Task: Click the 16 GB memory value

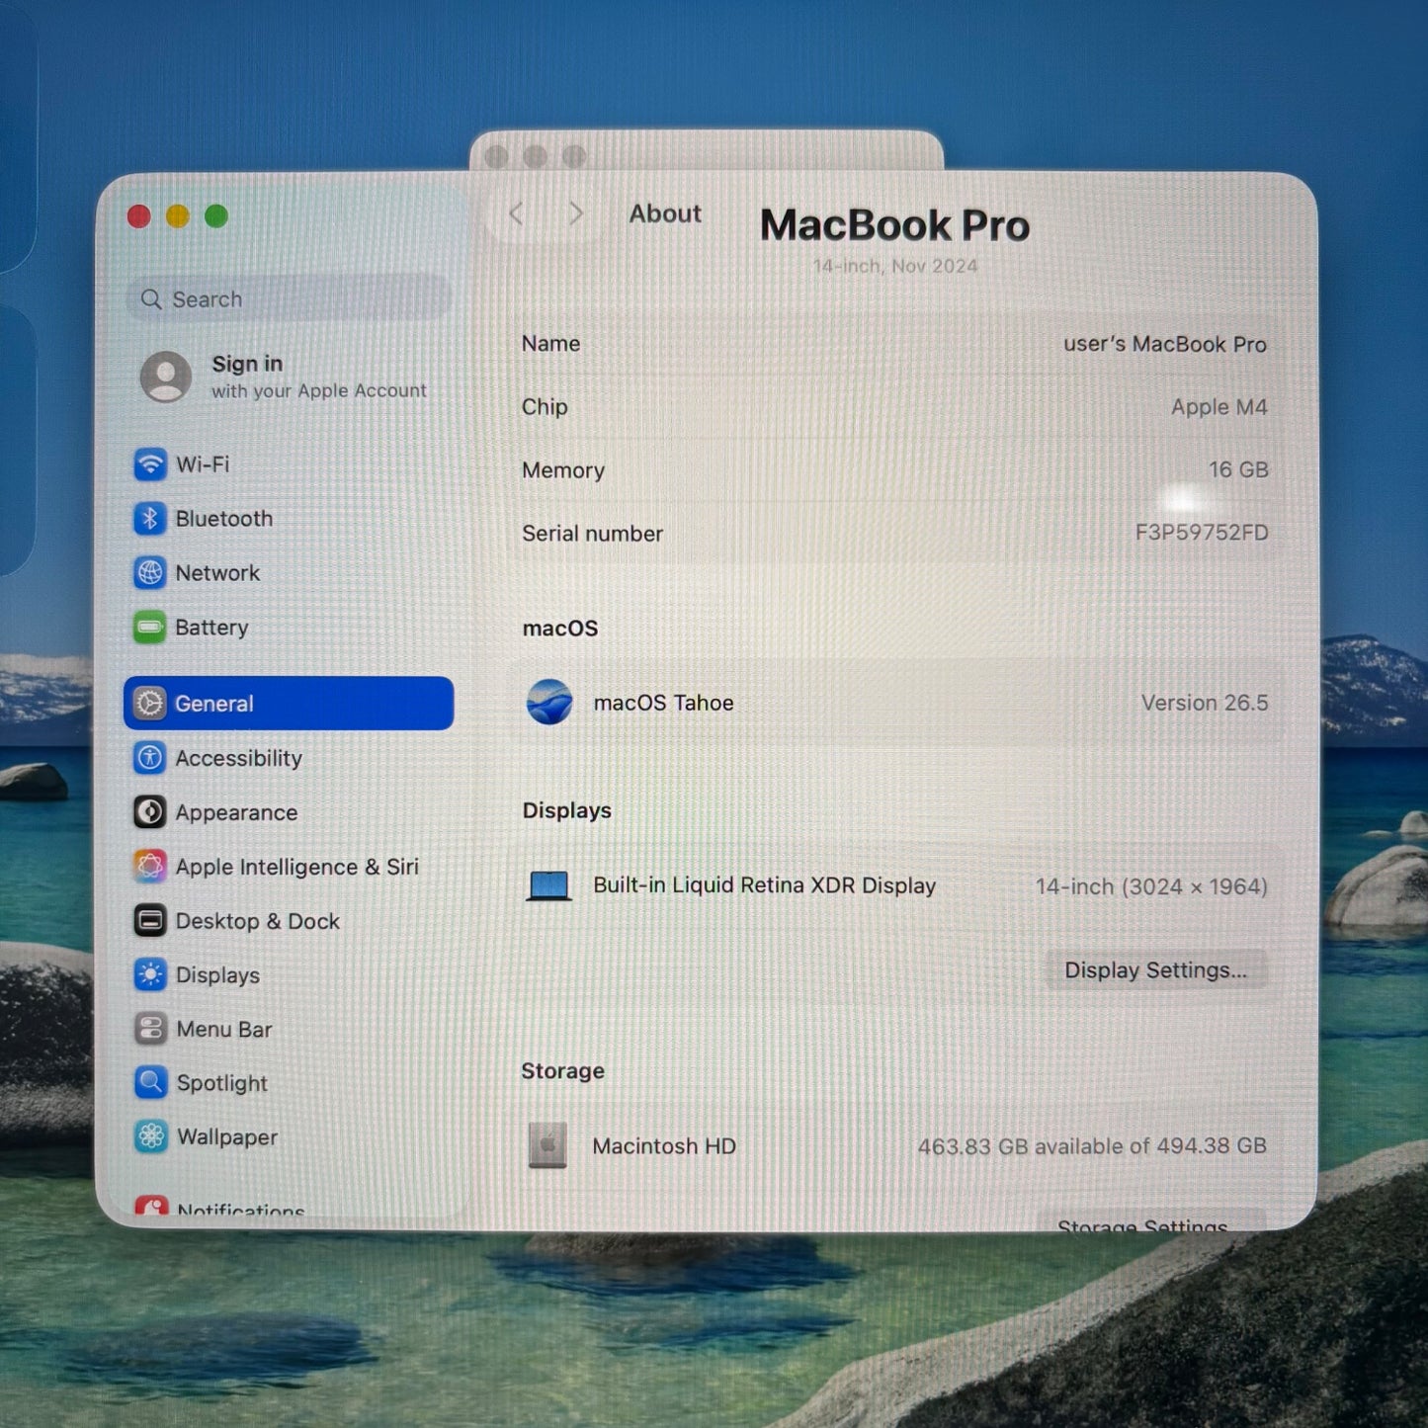Action: 1238,469
